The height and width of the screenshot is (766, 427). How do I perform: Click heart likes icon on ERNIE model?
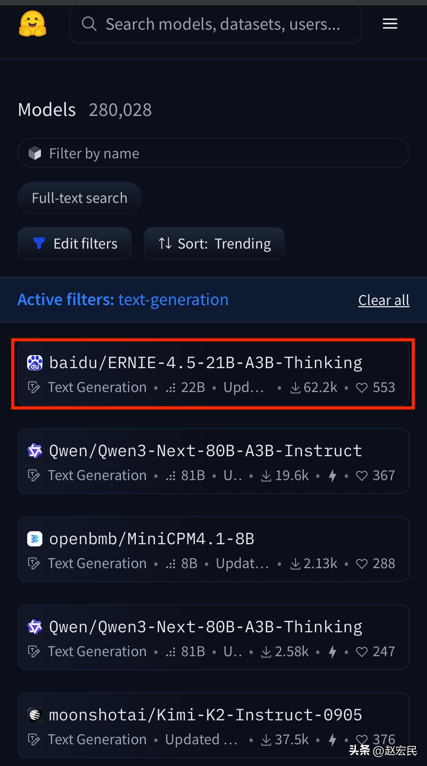pos(362,388)
